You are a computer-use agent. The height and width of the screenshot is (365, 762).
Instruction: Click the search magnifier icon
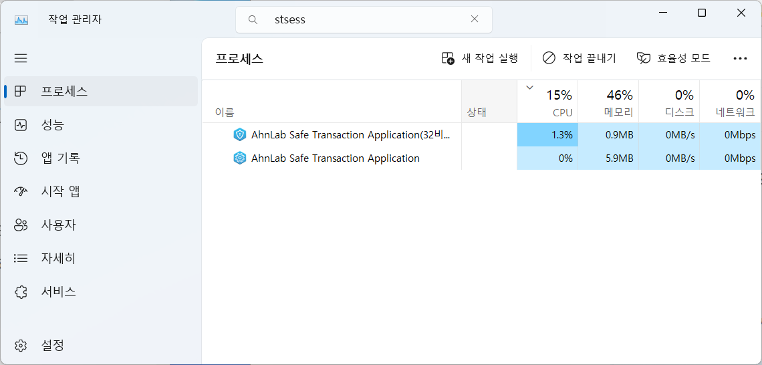tap(253, 19)
